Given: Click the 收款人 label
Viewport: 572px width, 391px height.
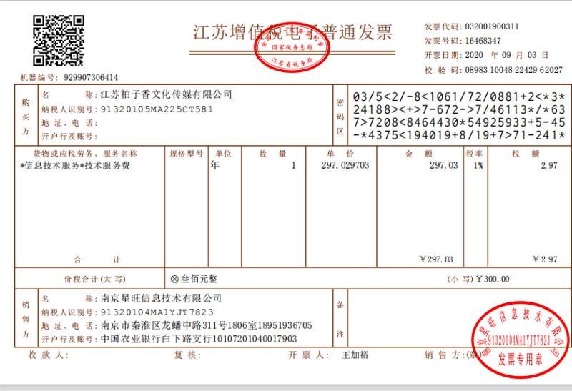Looking at the screenshot, I should 48,355.
